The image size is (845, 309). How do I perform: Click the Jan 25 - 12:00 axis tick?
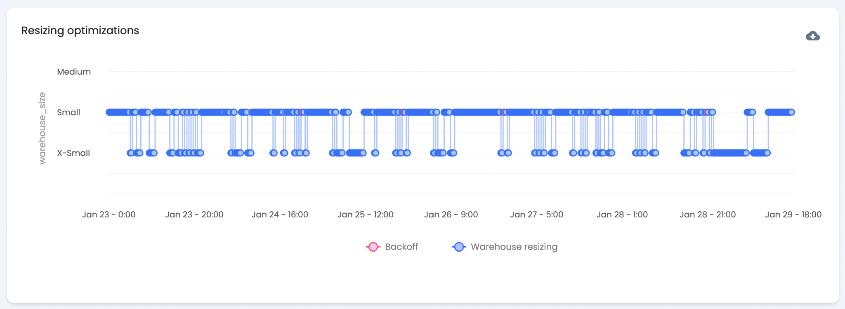tap(365, 215)
